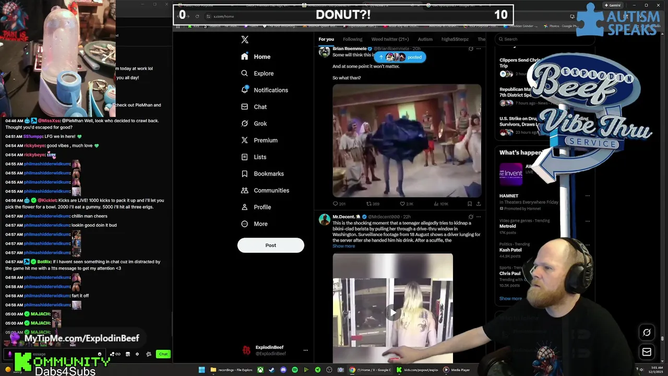Screen dimensions: 668x376
Task: View analytics on Brian Roemmele post
Action: click(440, 204)
